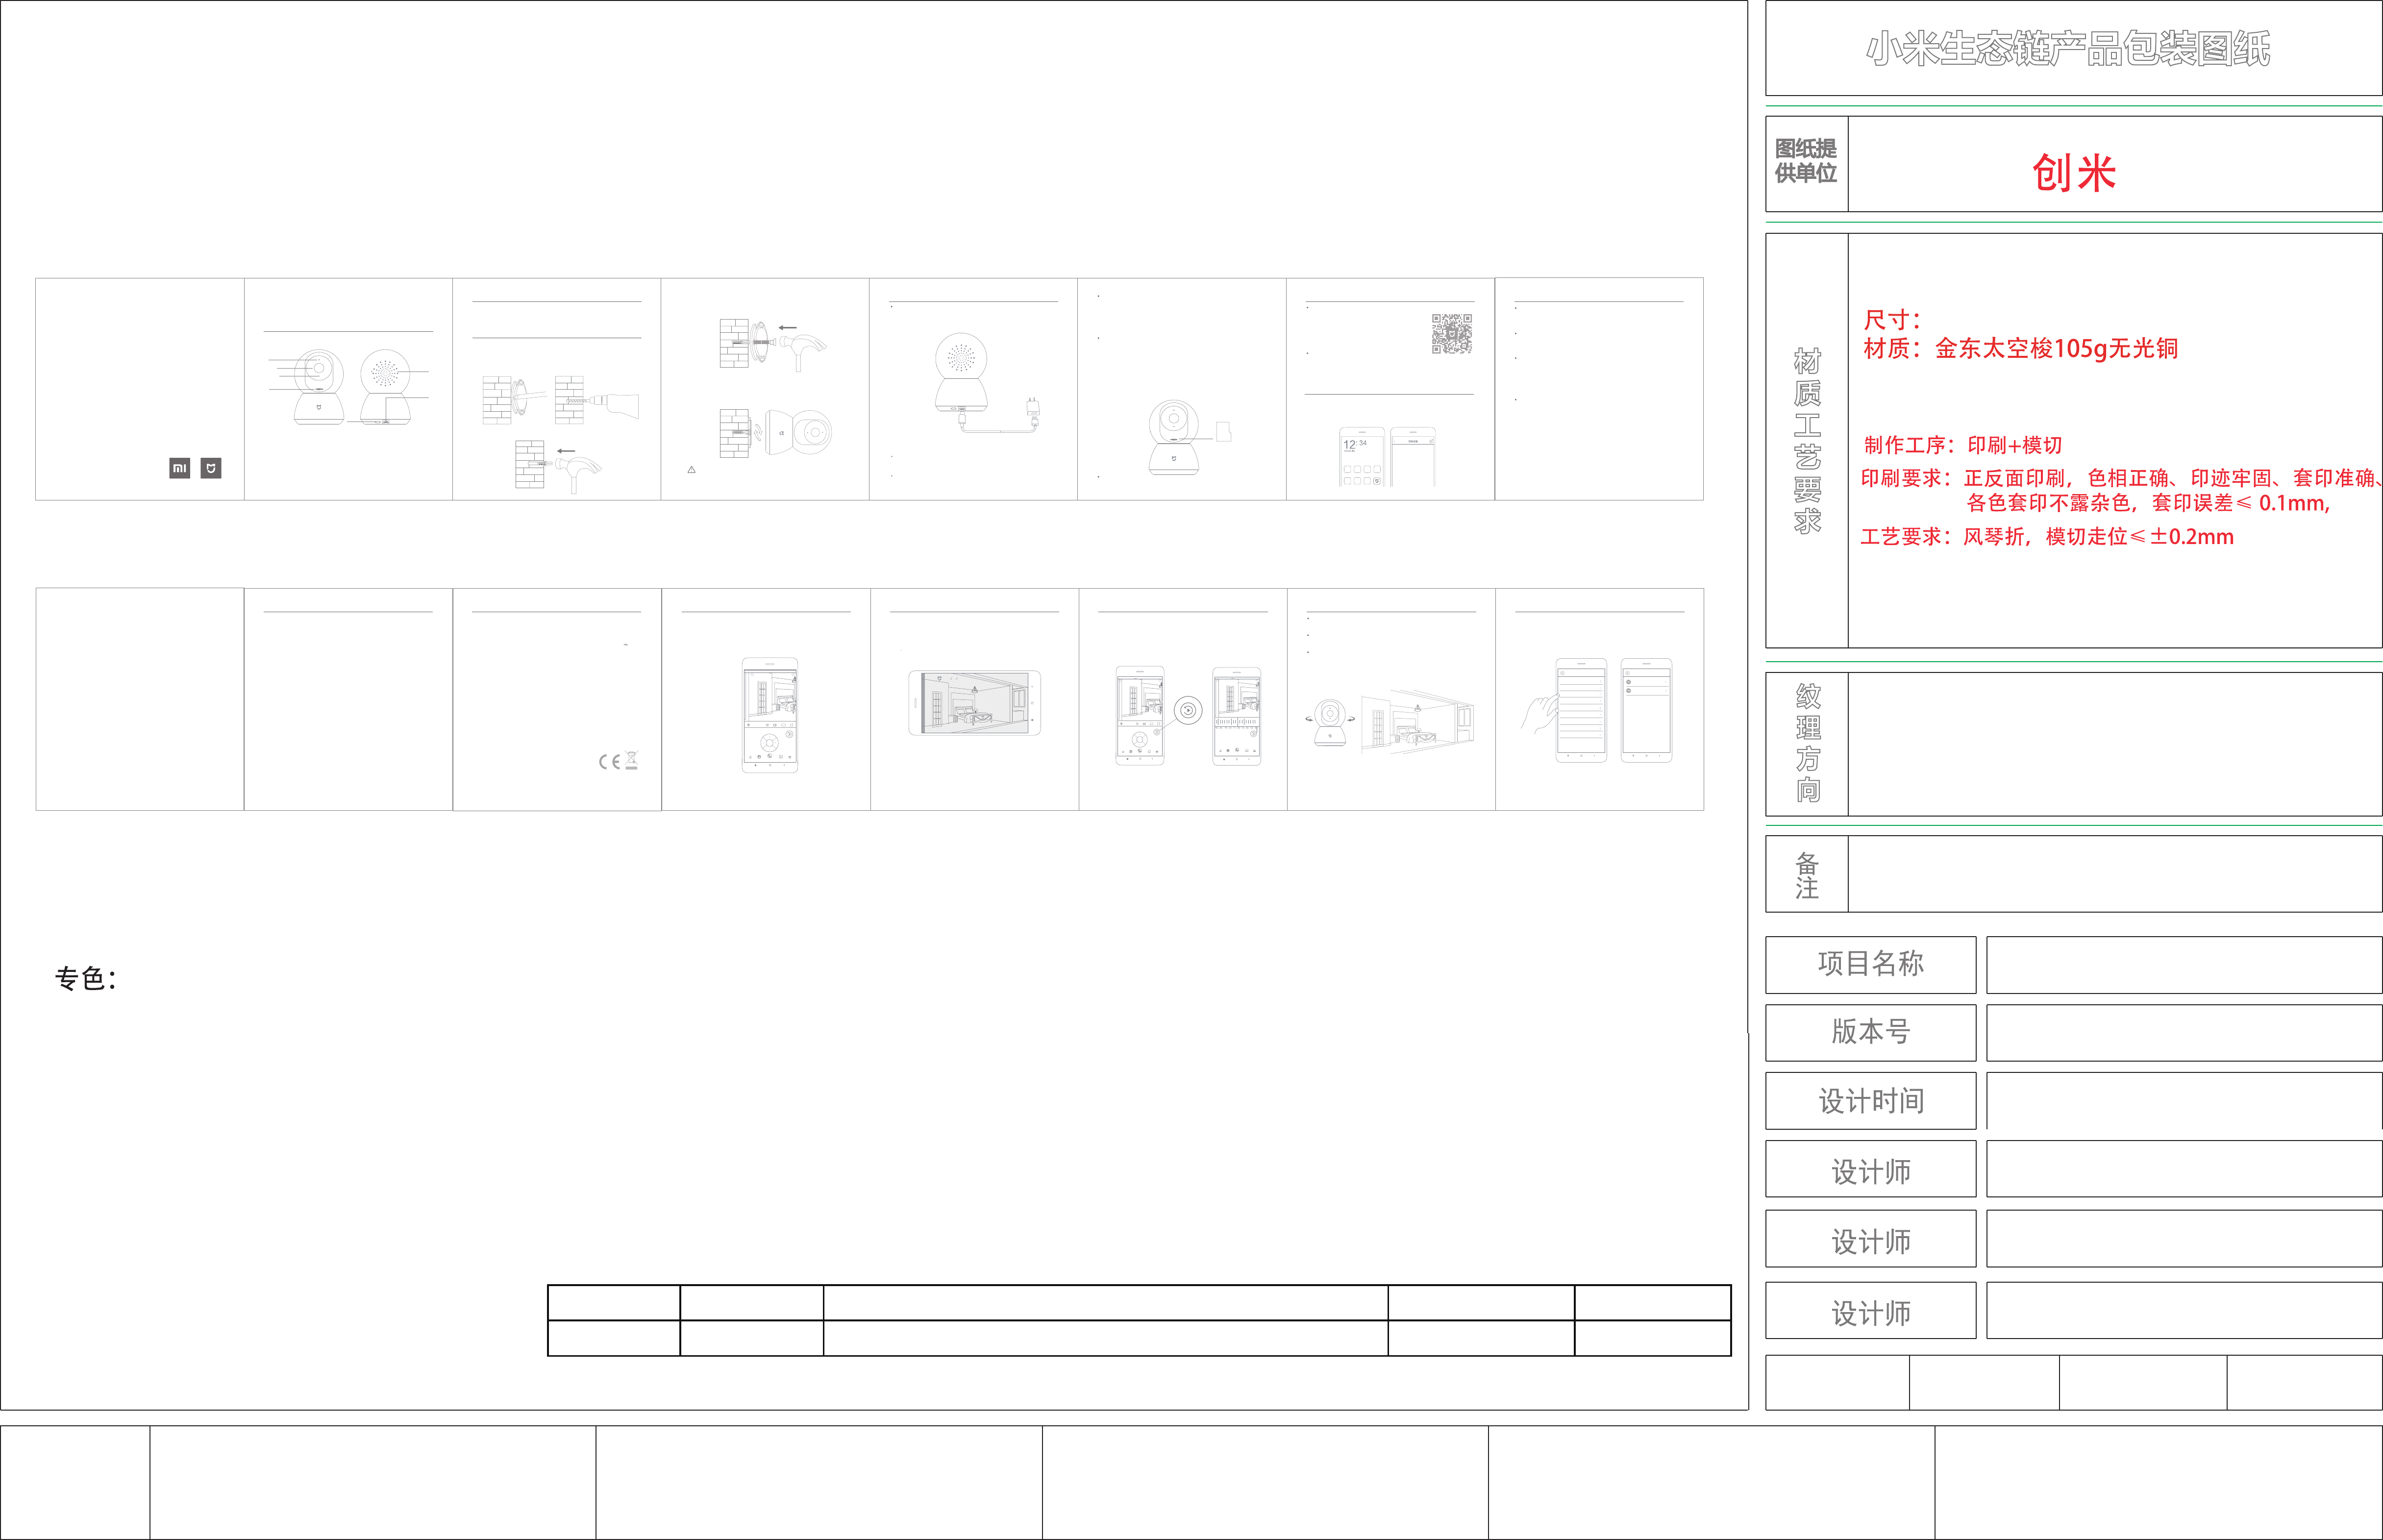Image resolution: width=2383 pixels, height=1540 pixels.
Task: Click the microSD card illustration
Action: pos(1223,431)
